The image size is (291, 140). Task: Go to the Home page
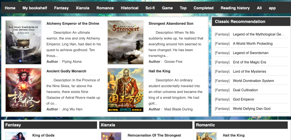coord(10,8)
